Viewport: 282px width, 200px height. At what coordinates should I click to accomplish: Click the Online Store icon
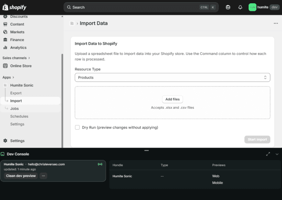click(6, 66)
